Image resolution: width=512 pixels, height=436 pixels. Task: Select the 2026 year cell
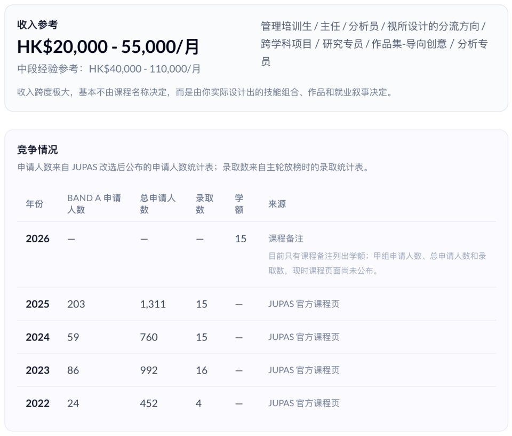(37, 239)
